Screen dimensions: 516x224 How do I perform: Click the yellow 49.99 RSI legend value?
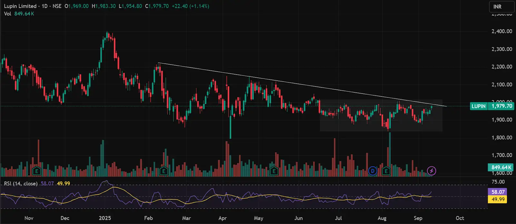point(64,183)
